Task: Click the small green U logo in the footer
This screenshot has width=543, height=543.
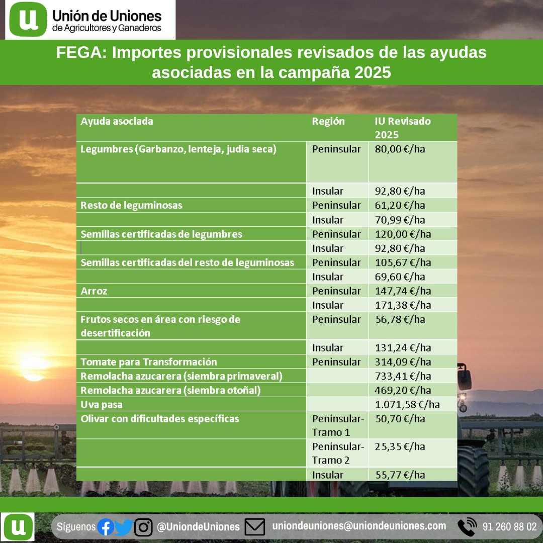Action: [18, 527]
